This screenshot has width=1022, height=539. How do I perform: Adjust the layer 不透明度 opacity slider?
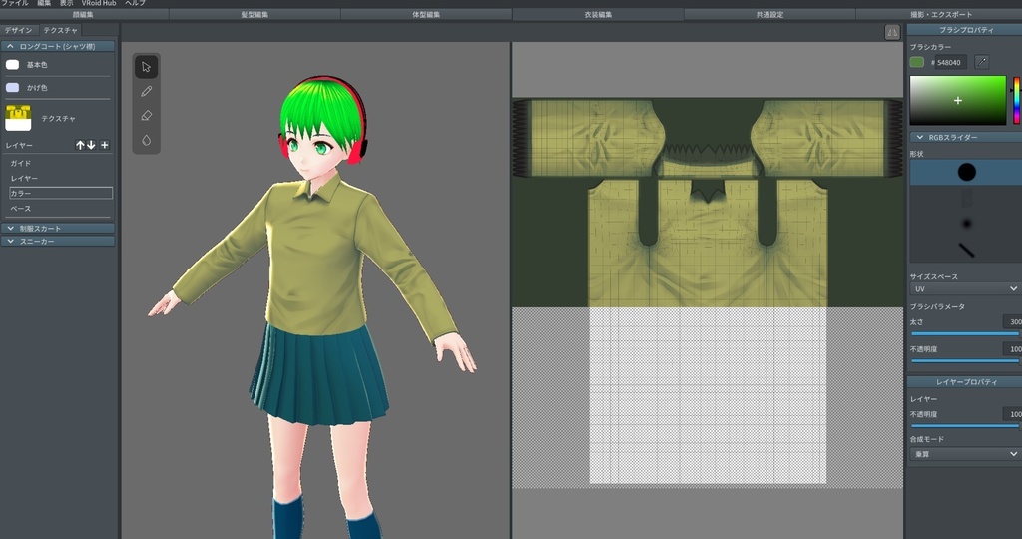965,426
